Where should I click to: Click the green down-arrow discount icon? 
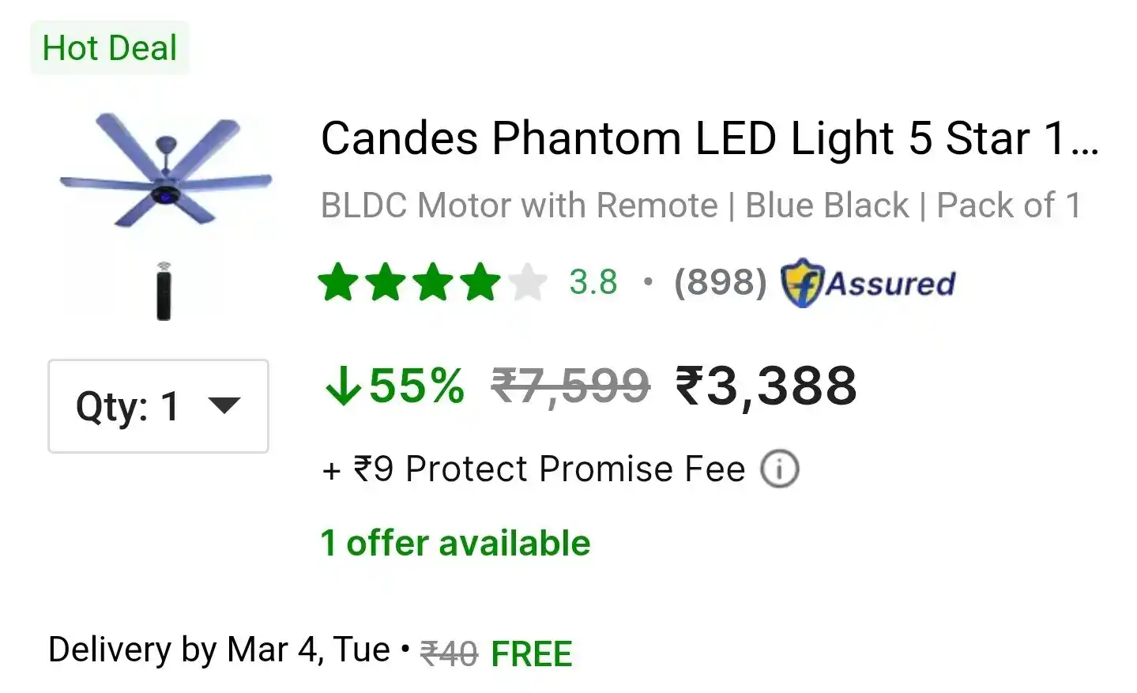[343, 386]
